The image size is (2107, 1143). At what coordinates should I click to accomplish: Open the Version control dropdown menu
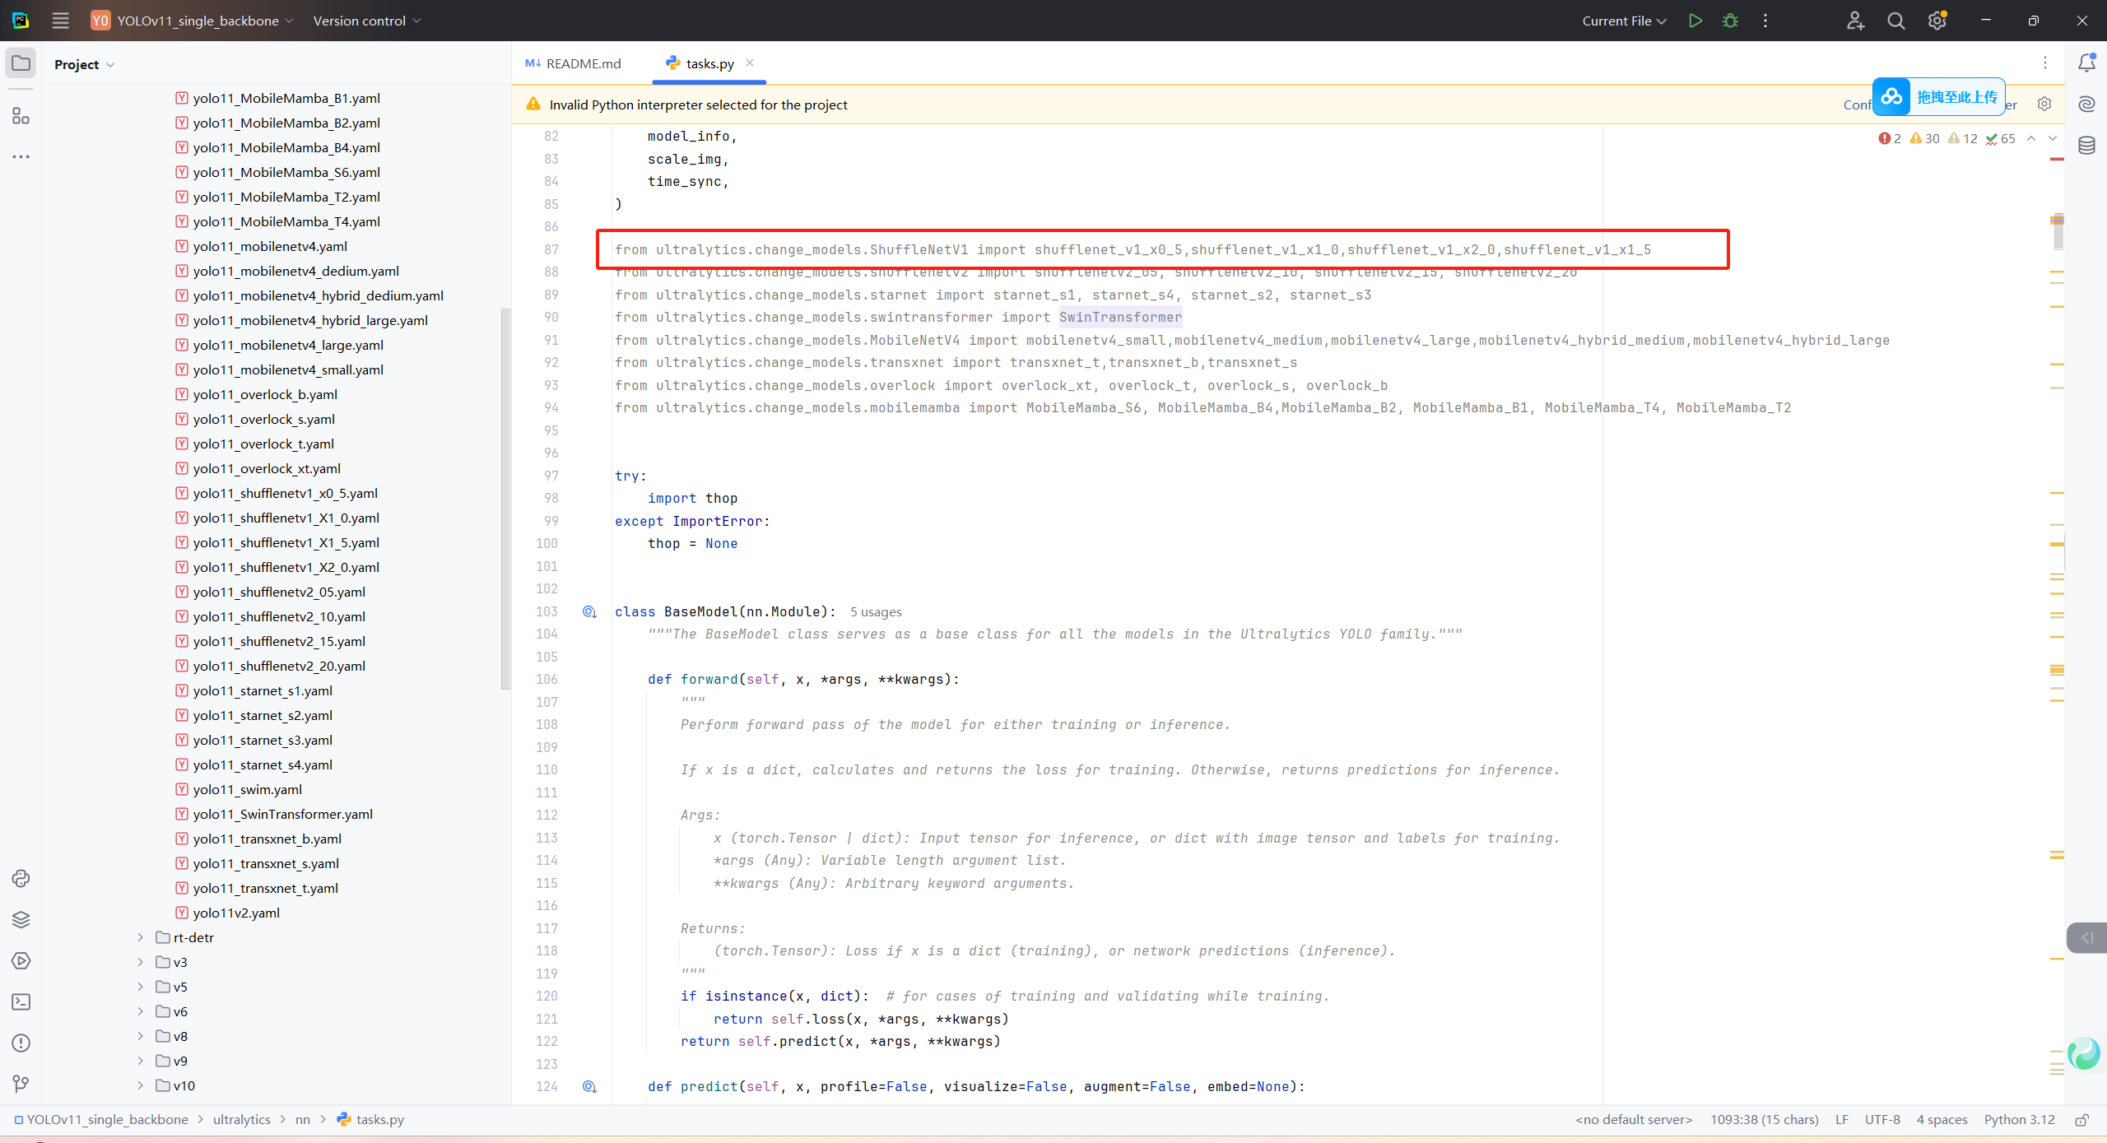[366, 21]
